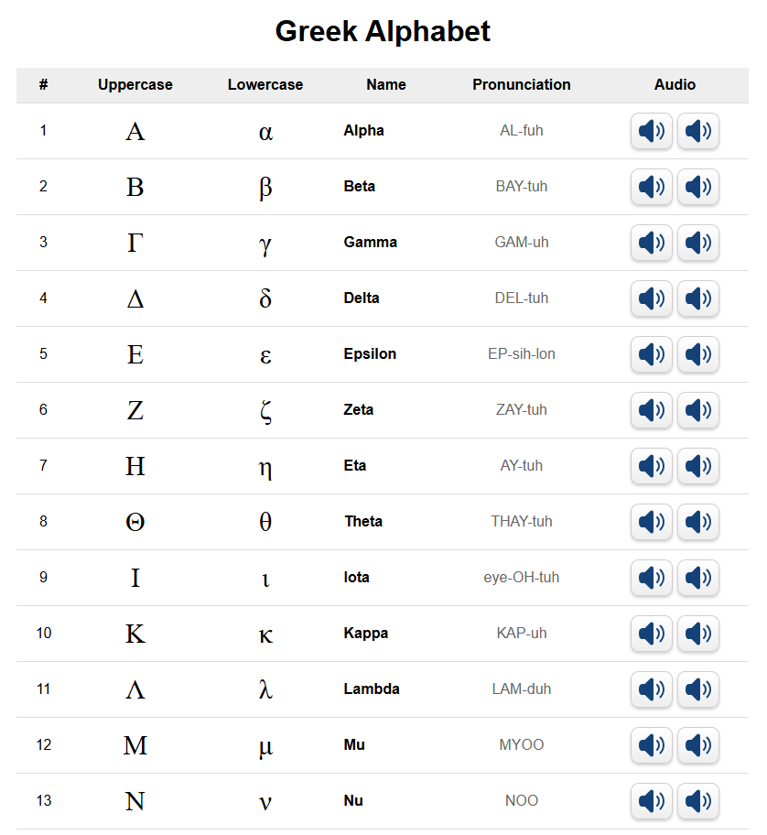
Task: Play the second audio for Kappa
Action: (x=697, y=634)
